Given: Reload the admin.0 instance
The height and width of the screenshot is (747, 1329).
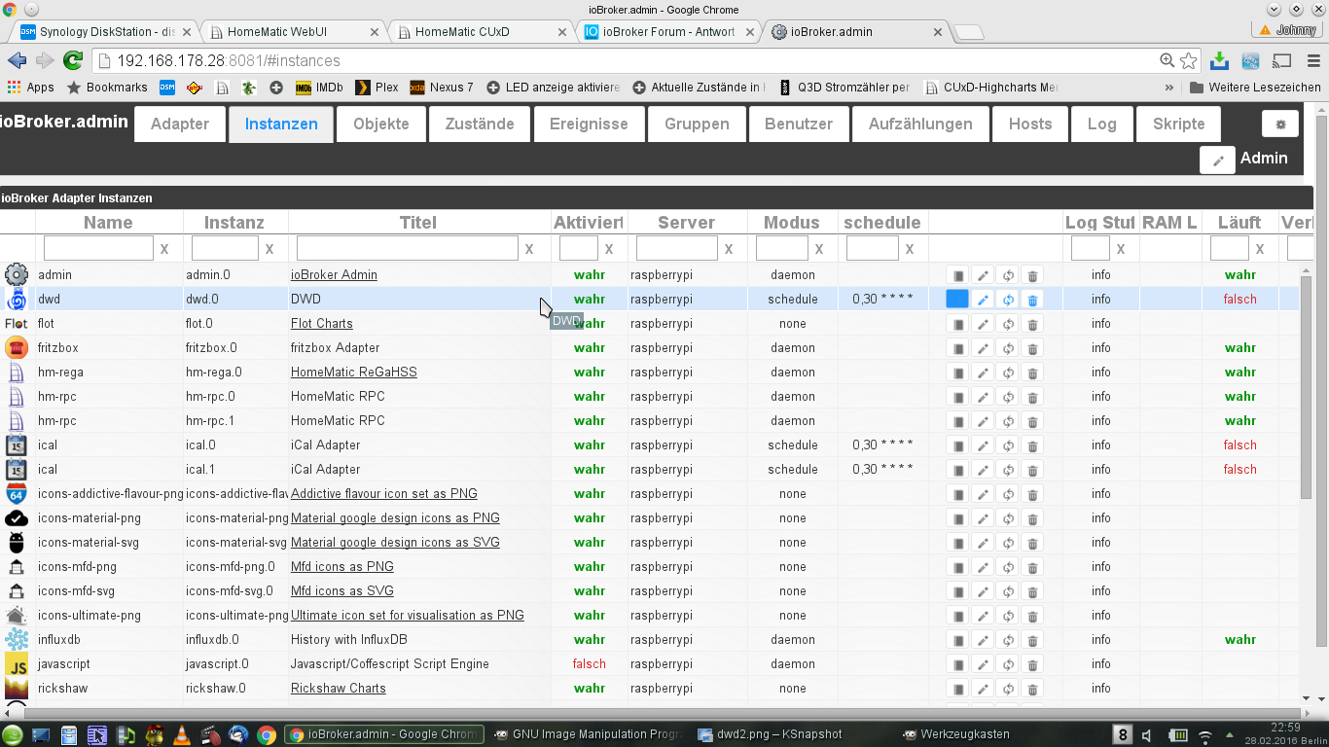Looking at the screenshot, I should (1008, 275).
